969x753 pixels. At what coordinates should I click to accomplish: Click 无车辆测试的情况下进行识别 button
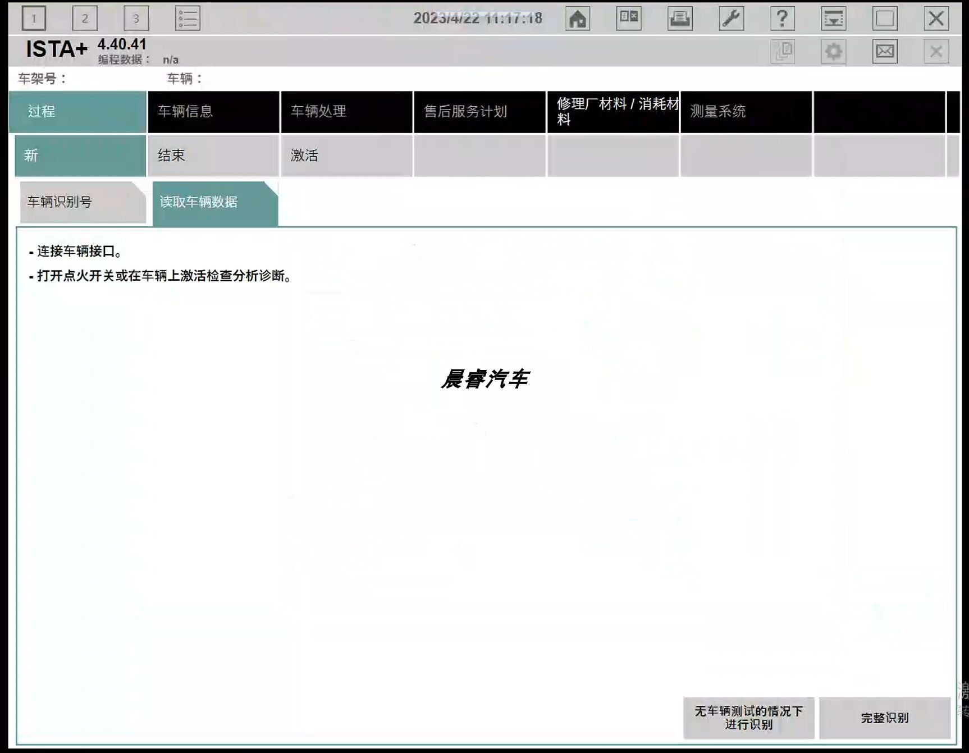click(x=748, y=718)
